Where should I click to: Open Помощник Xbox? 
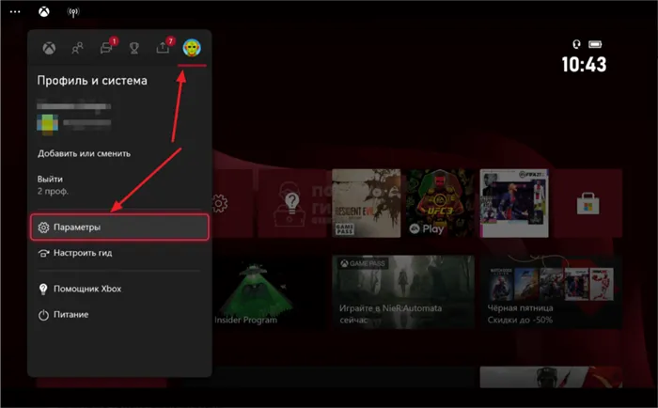click(x=87, y=289)
